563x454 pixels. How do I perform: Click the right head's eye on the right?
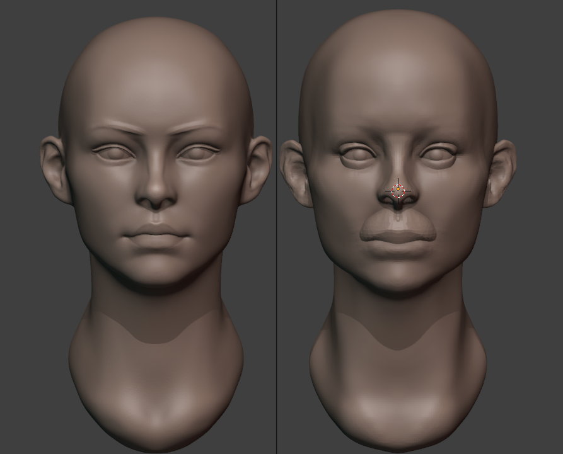[x=439, y=153]
